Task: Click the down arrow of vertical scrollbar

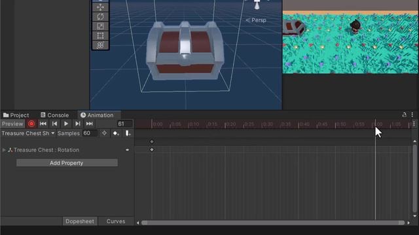Action: 414,216
